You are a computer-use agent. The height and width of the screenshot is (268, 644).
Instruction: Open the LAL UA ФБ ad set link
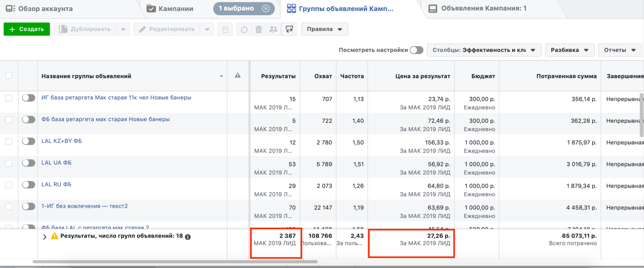tap(56, 163)
